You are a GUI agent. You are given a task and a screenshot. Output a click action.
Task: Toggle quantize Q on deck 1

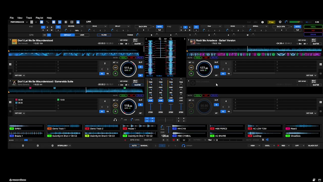point(141,67)
